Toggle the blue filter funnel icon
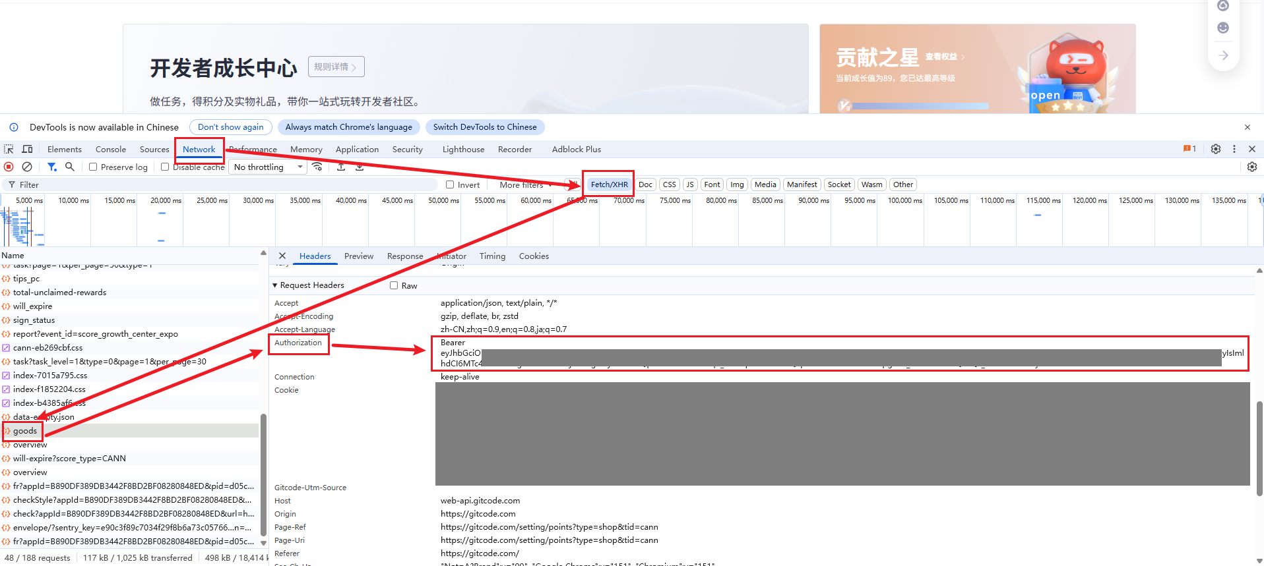1264x566 pixels. point(51,167)
